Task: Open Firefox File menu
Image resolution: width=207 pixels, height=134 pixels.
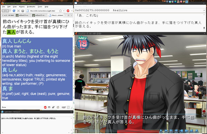Action: (x=3, y=7)
